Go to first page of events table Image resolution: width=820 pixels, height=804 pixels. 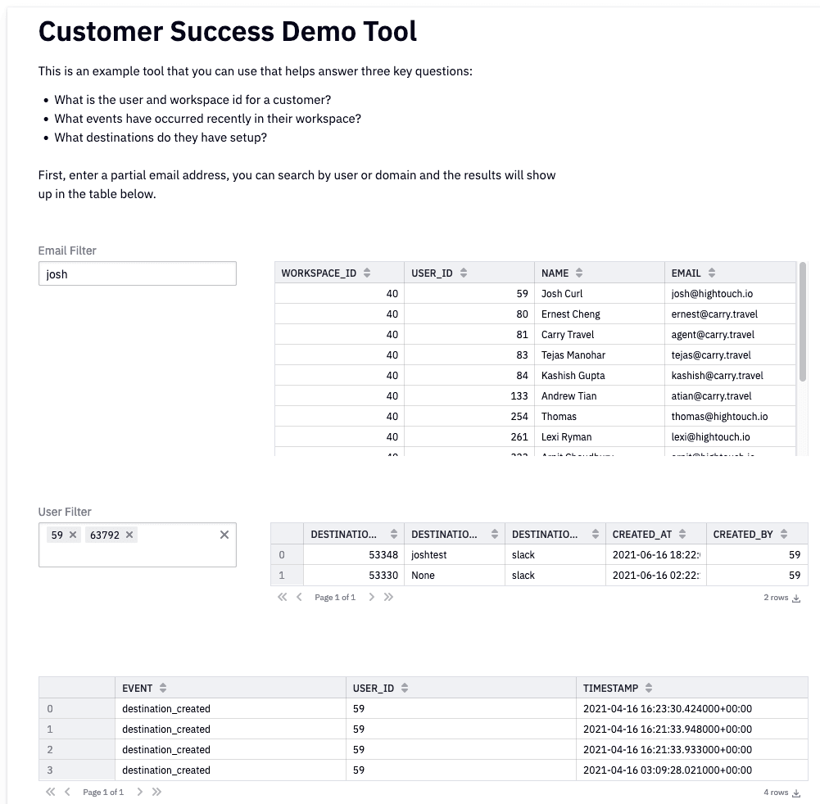tap(51, 793)
